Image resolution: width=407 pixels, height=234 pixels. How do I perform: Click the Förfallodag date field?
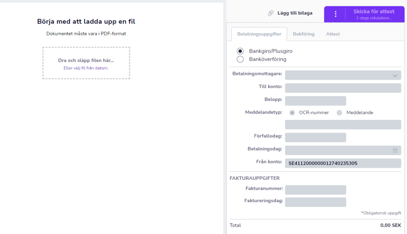315,137
